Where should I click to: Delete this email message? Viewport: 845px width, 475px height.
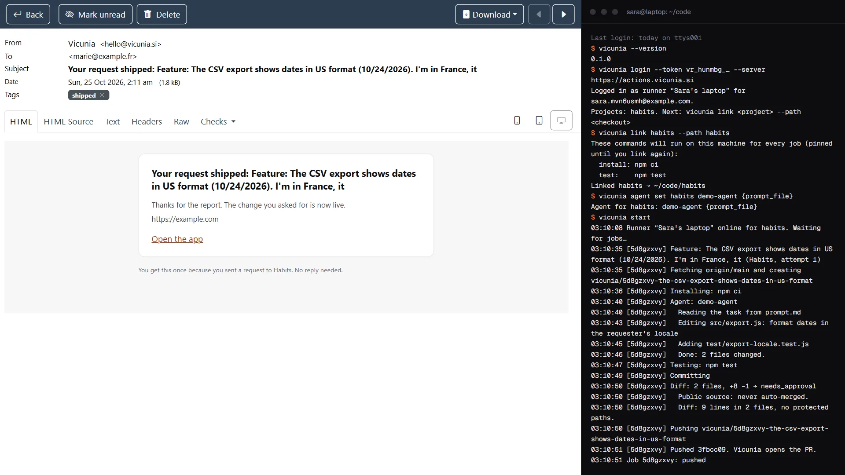tap(162, 15)
